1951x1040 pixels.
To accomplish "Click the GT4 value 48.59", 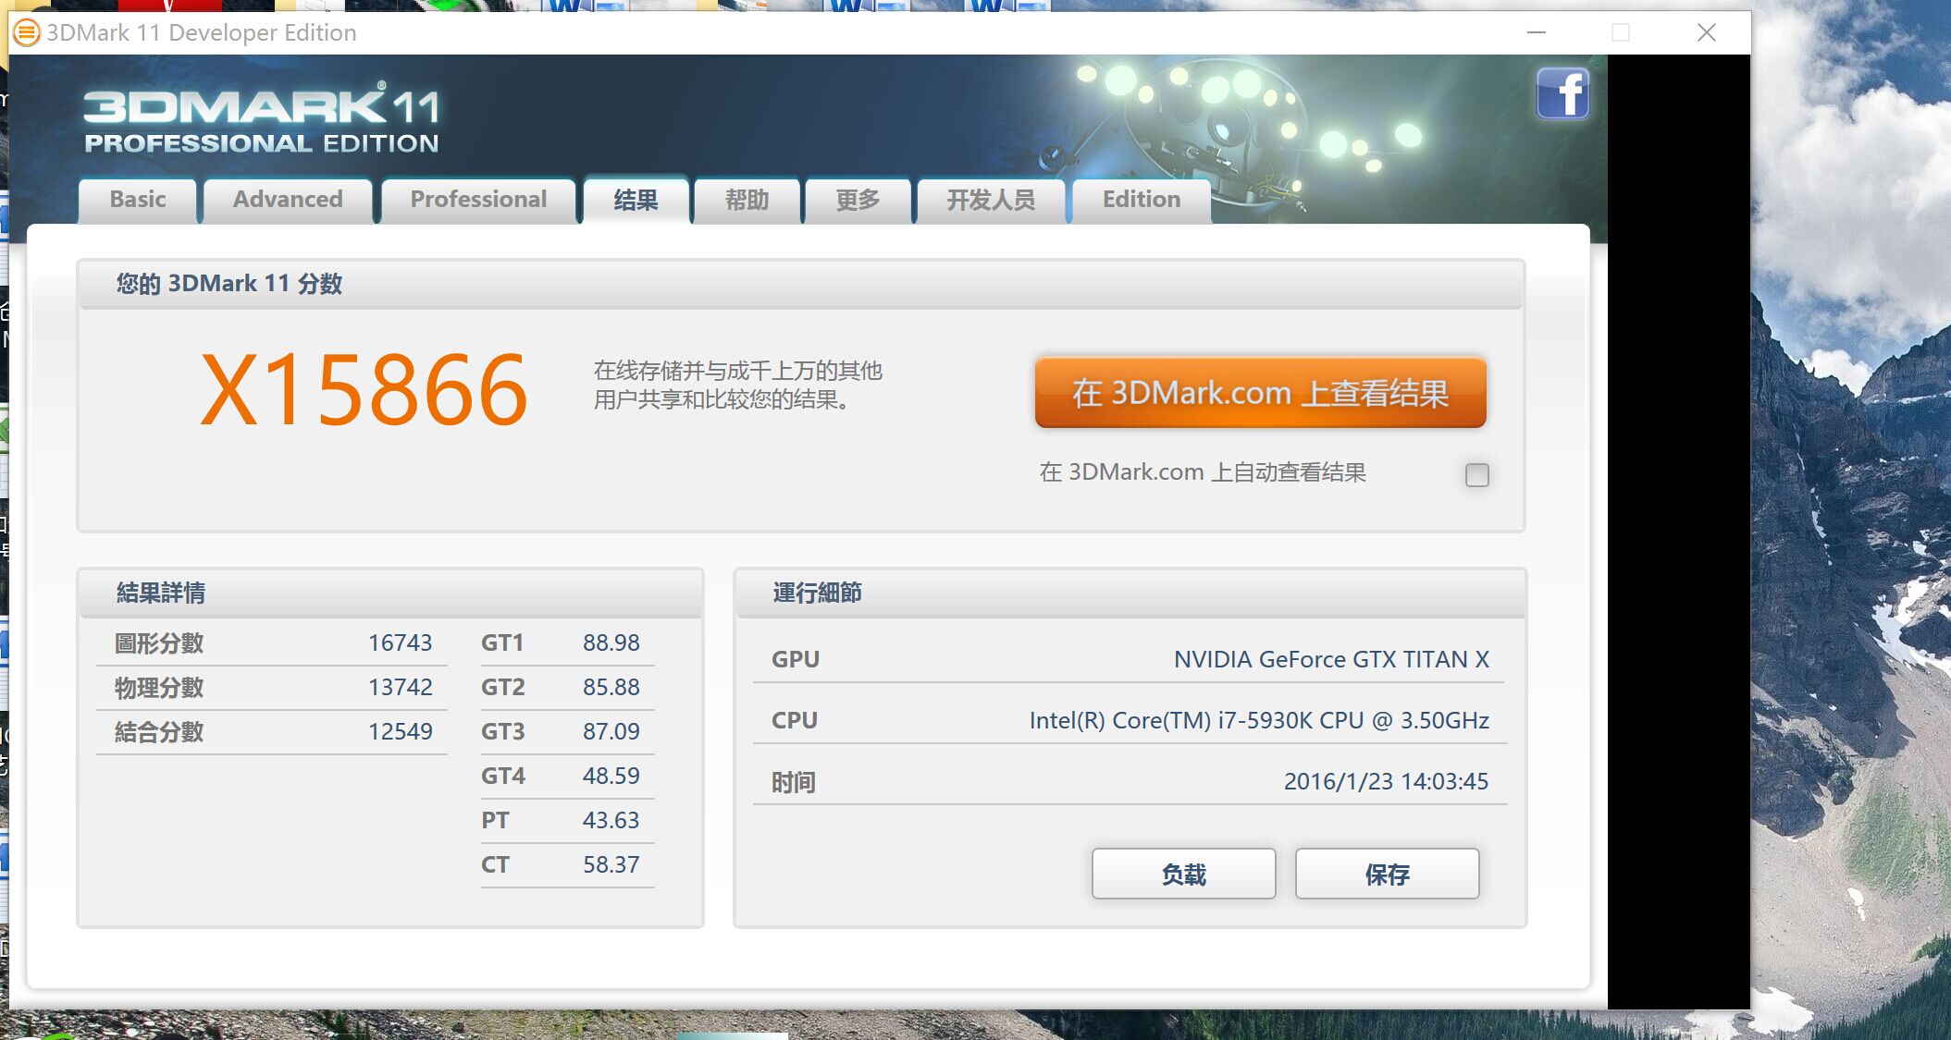I will point(611,776).
